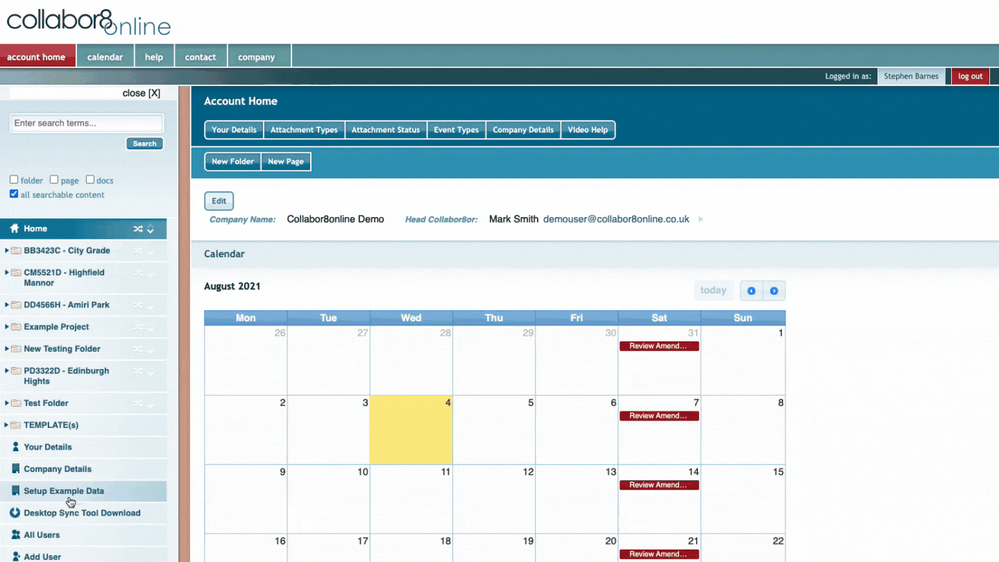
Task: Click the shuffle icon on Test Folder row
Action: pos(138,404)
